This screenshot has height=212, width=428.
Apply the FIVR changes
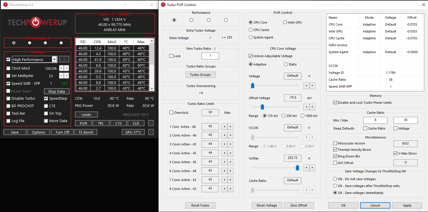[407, 205]
